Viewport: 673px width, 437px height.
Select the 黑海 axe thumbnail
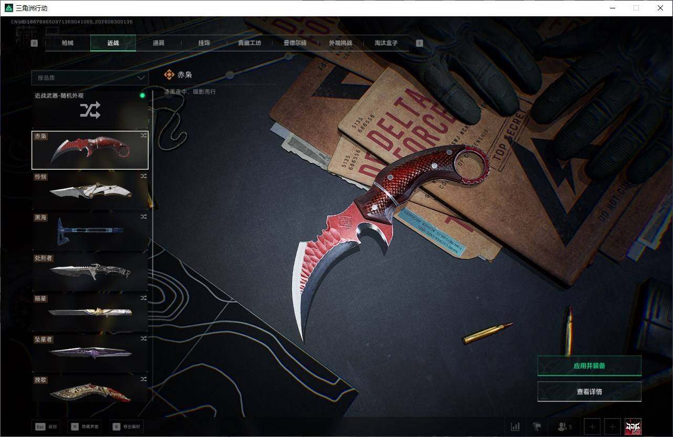point(90,231)
